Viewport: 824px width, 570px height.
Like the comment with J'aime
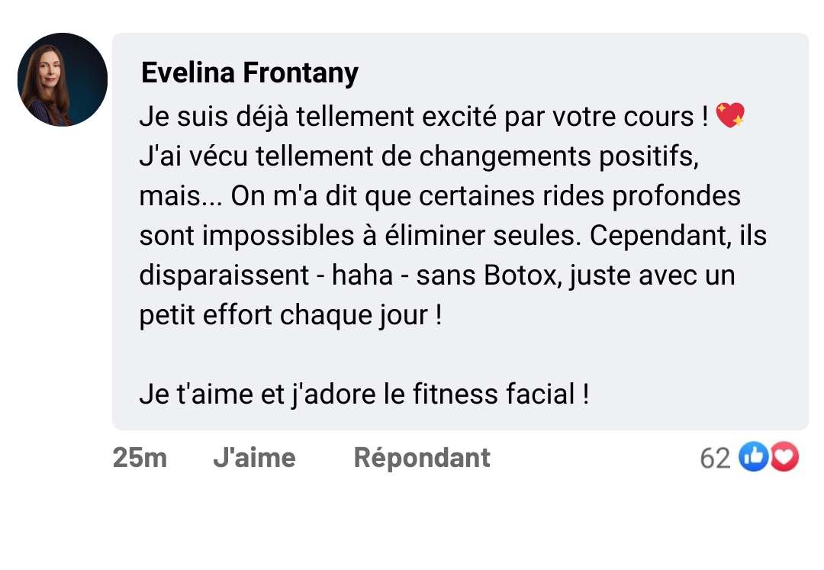254,458
